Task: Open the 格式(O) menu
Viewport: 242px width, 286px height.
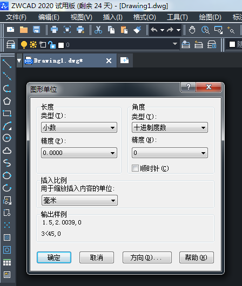Action: 144,17
